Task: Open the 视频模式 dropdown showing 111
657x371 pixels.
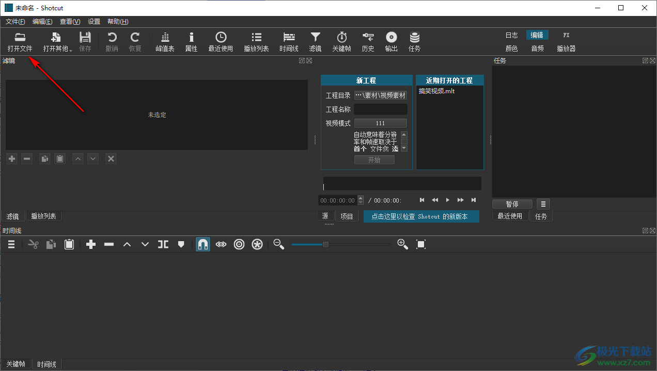Action: (x=381, y=123)
